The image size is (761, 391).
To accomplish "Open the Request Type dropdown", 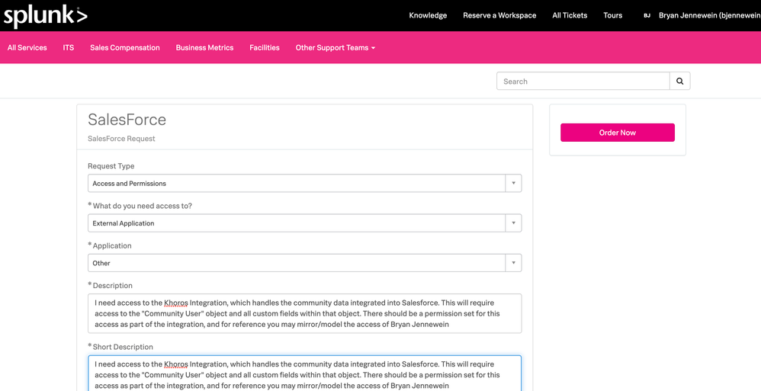I will [305, 184].
